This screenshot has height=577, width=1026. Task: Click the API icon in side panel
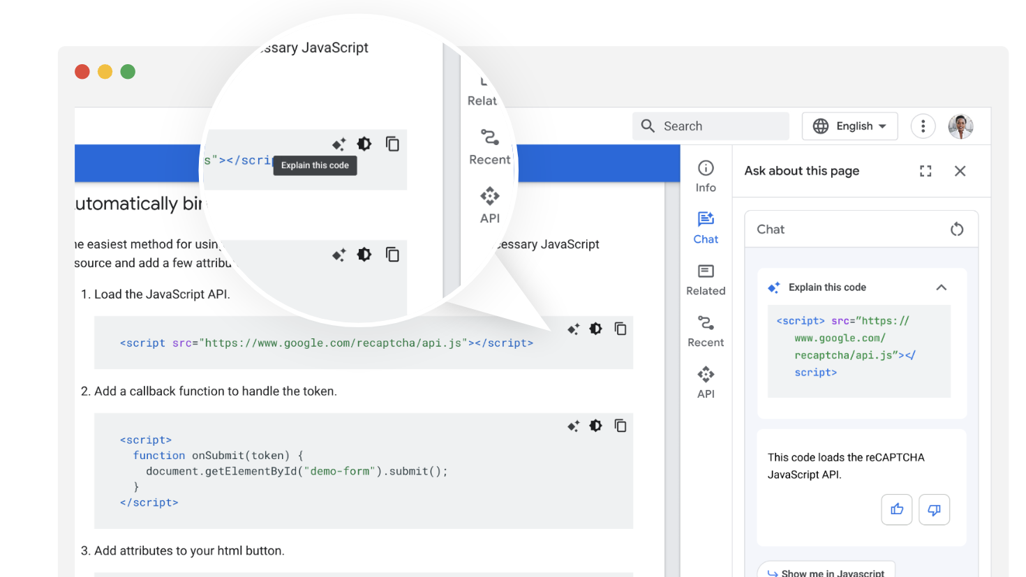pyautogui.click(x=706, y=375)
